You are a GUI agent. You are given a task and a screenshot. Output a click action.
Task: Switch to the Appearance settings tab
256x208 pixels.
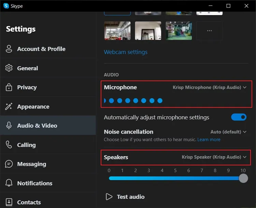point(33,106)
